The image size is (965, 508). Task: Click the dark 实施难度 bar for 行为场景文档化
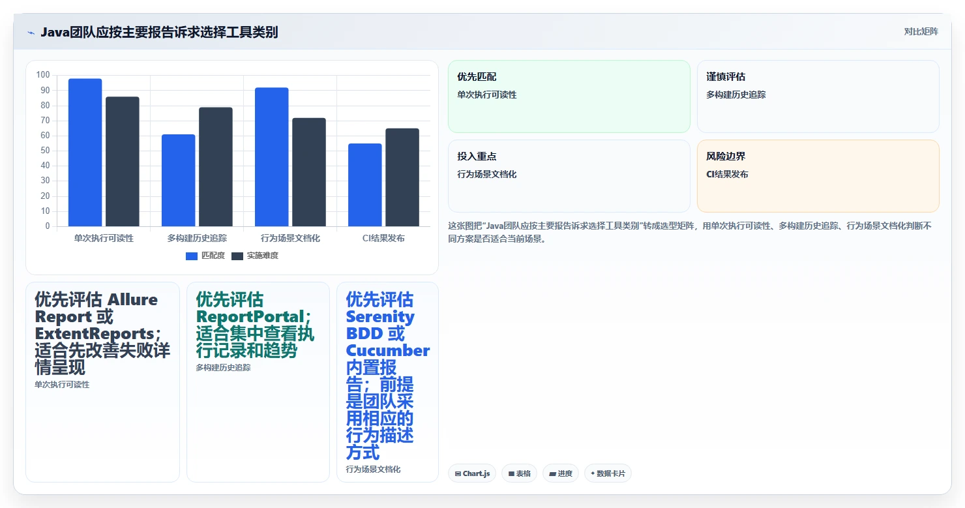pyautogui.click(x=309, y=172)
